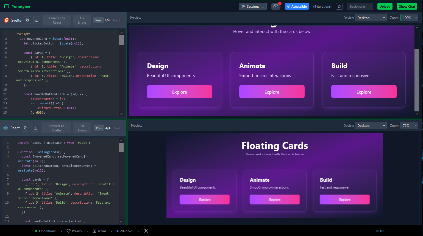Screen dimensions: 423x236
Task: Click Explore on the Design card
Action: 180,92
